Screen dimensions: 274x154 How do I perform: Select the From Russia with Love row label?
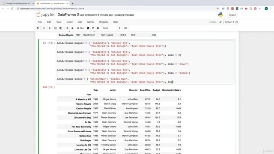[79, 131]
